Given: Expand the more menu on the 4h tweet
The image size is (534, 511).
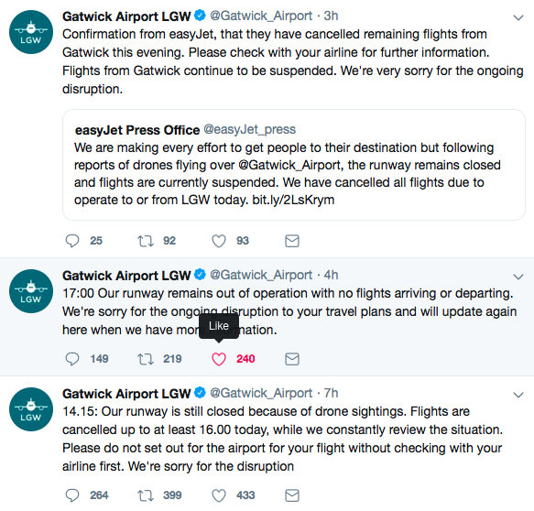Looking at the screenshot, I should (518, 277).
